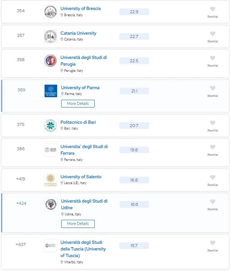The width and height of the screenshot is (230, 271).
Task: Click heart icon for Università degli Studi di Udine
Action: (x=213, y=202)
